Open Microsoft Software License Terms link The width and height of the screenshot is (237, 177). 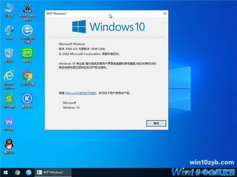(x=80, y=93)
